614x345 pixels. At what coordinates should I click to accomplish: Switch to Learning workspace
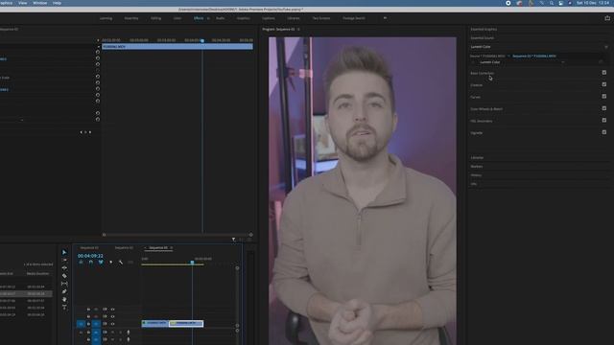(x=106, y=18)
